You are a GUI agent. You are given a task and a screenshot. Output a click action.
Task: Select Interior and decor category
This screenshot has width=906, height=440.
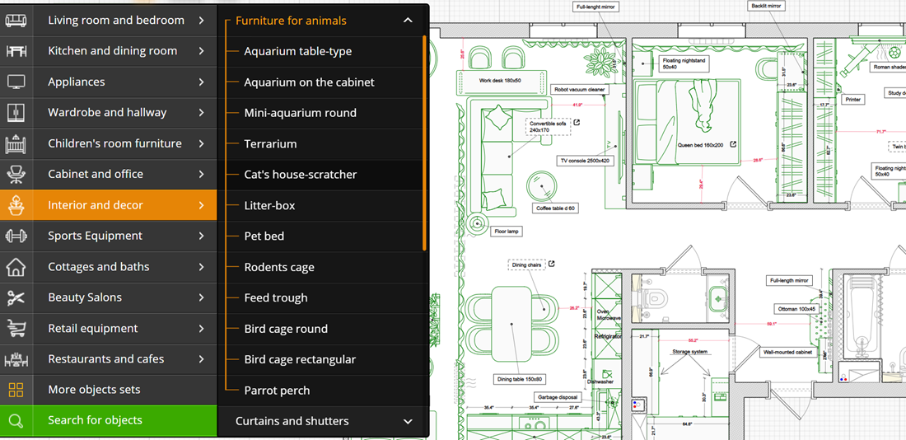(x=109, y=204)
